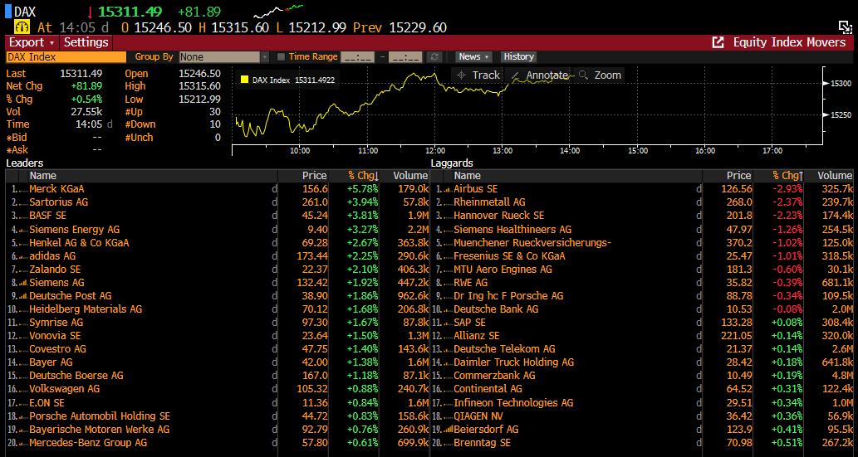Sort Leaders by % Chg column
Screen dimensions: 858x457
click(x=363, y=176)
